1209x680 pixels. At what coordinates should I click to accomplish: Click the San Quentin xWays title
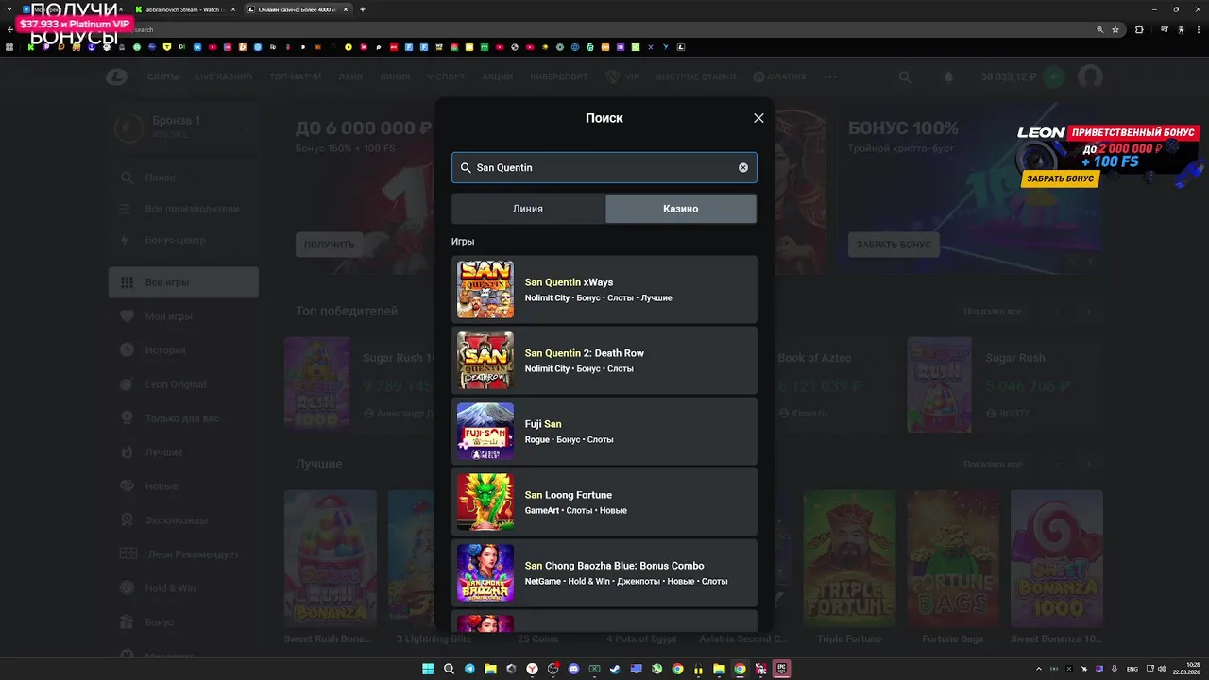pyautogui.click(x=569, y=282)
